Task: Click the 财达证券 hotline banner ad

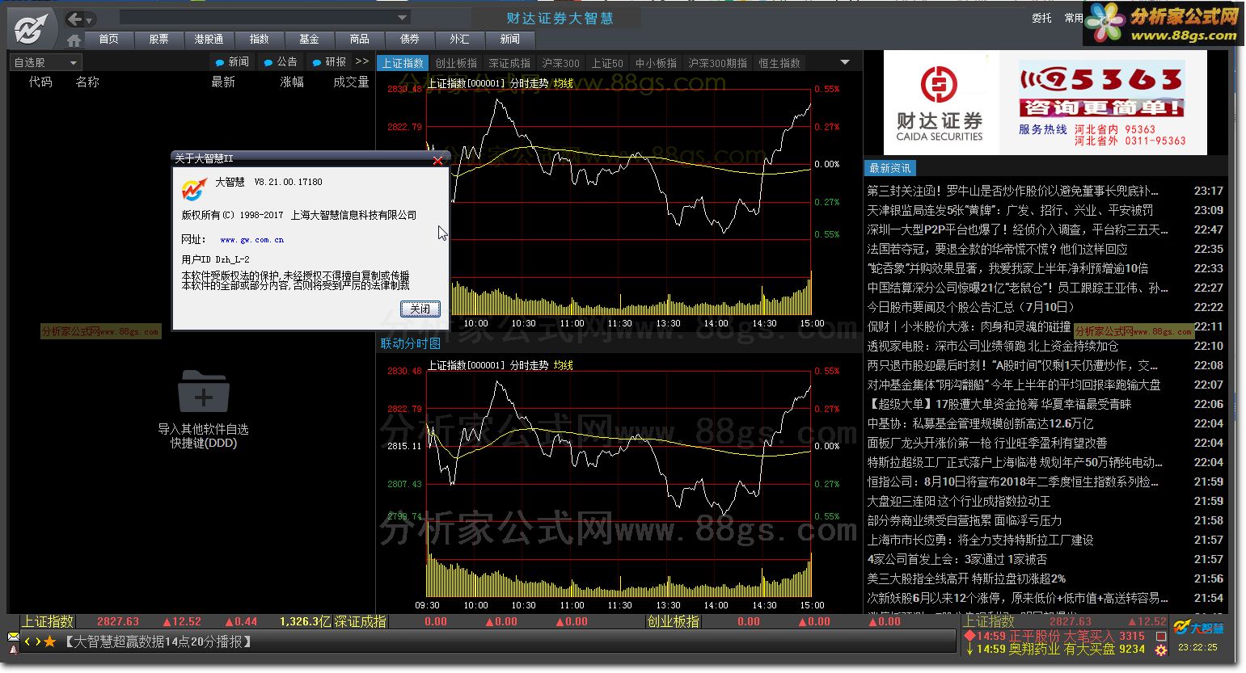Action: click(1045, 103)
